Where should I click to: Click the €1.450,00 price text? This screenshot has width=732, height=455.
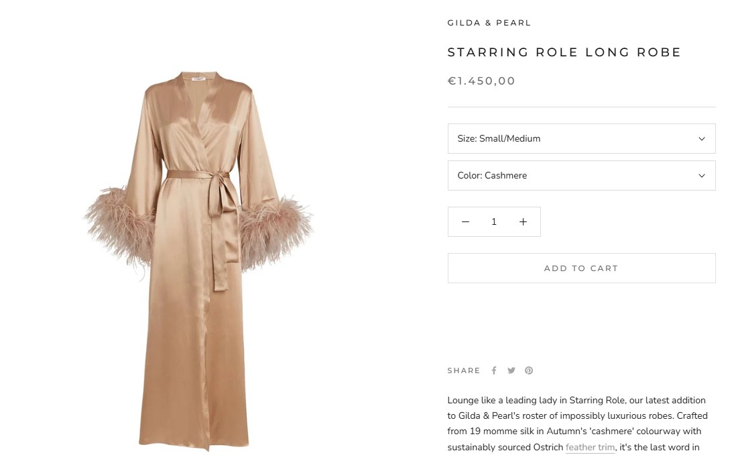481,81
